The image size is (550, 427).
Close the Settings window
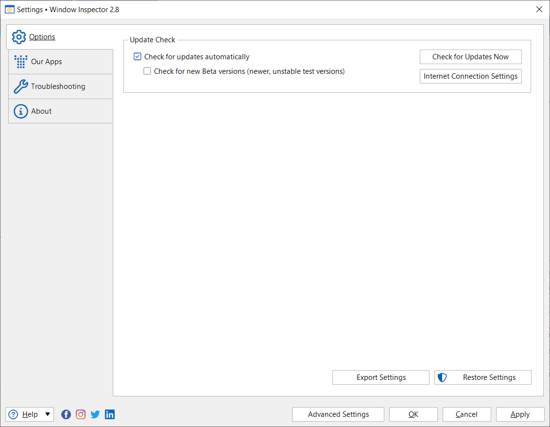(539, 9)
